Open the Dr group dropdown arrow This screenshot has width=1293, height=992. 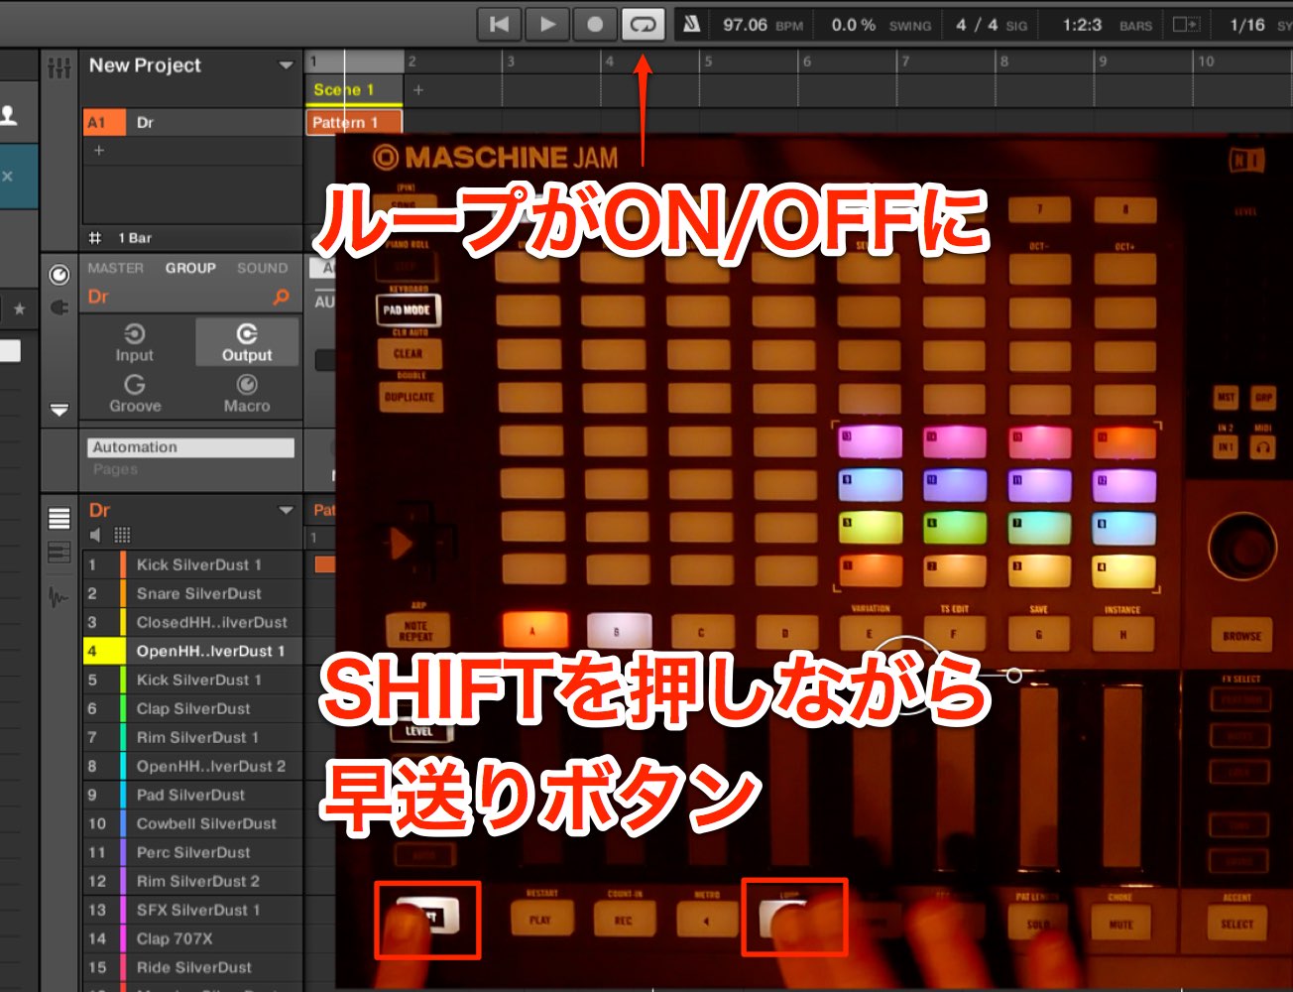(x=286, y=510)
